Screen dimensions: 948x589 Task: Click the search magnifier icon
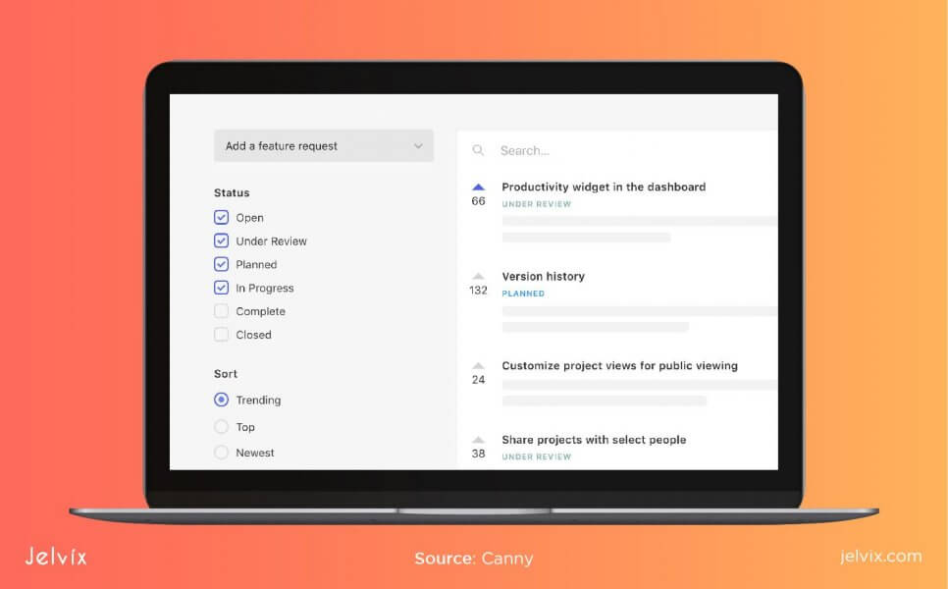(x=478, y=150)
